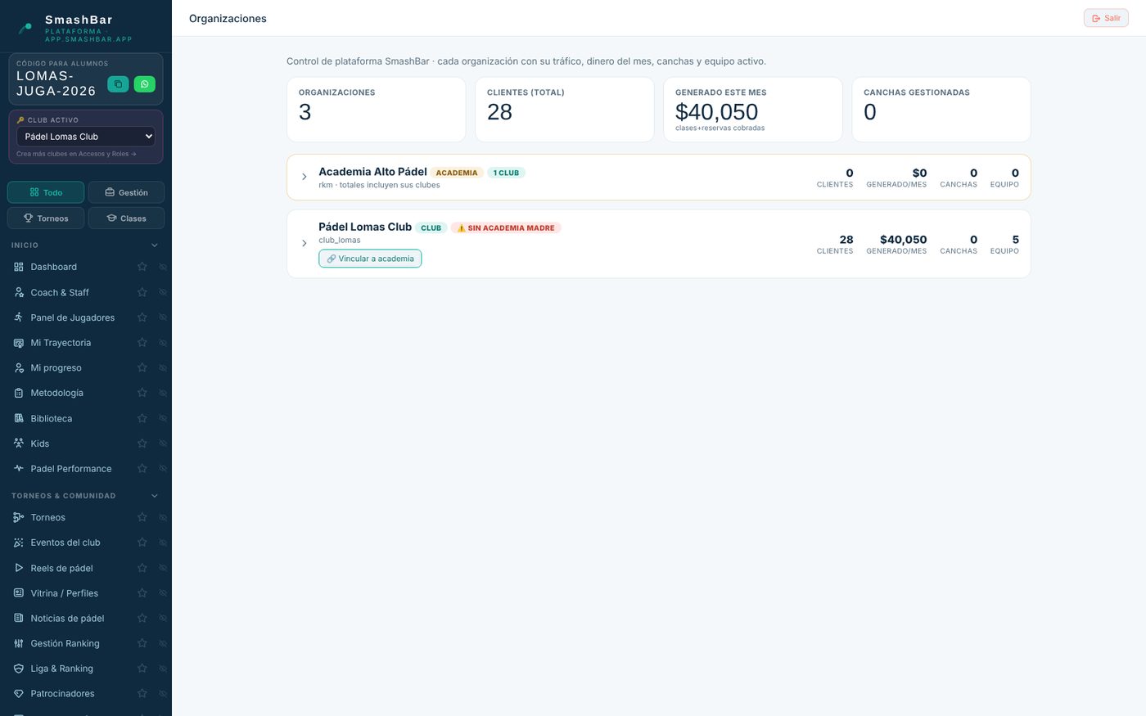
Task: Hide the Kids sidebar item
Action: [x=163, y=444]
